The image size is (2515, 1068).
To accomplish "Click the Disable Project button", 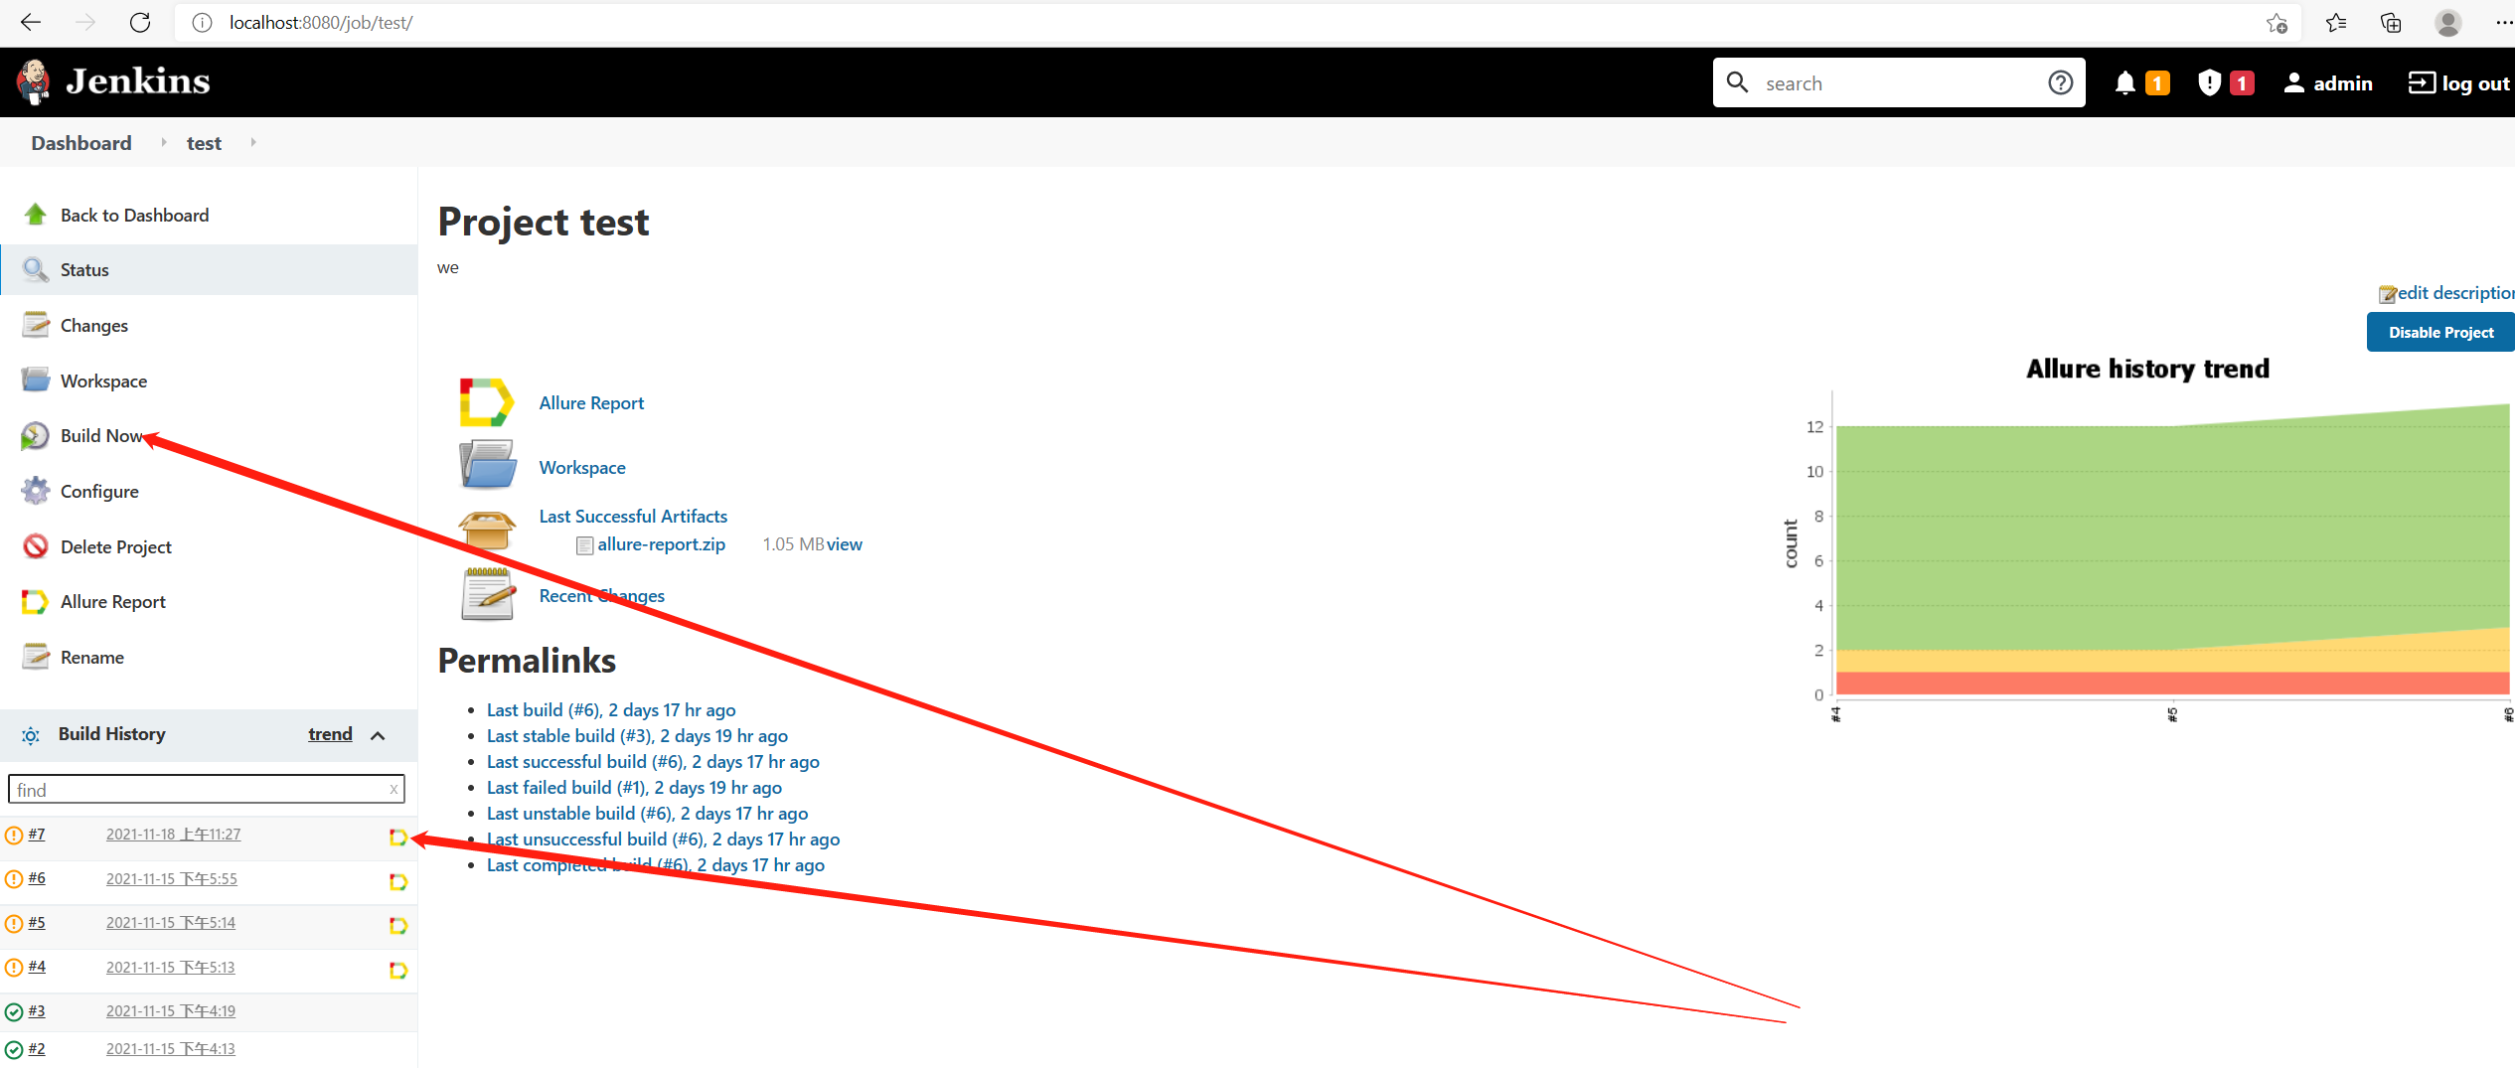I will 2440,332.
